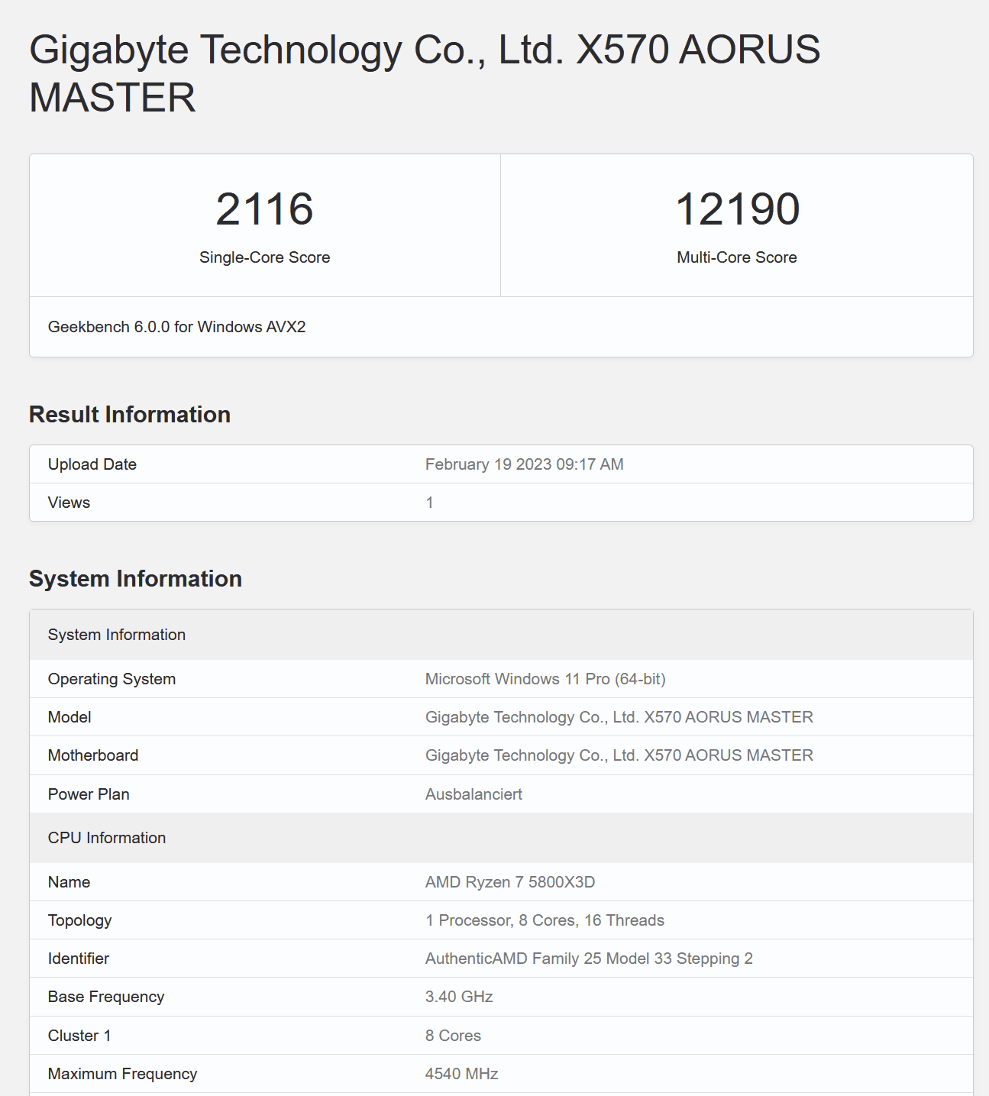This screenshot has height=1096, width=989.
Task: Click "Geekbench 6.0.0 for Windows AVX2" text
Action: [176, 327]
